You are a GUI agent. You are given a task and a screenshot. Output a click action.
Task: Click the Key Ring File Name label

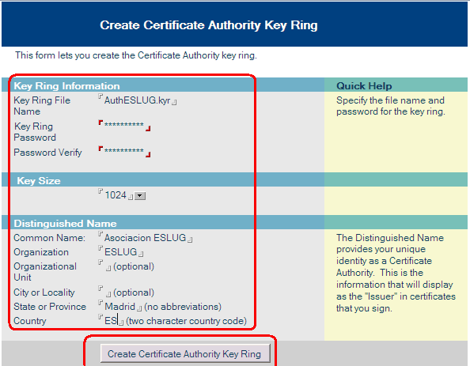42,106
